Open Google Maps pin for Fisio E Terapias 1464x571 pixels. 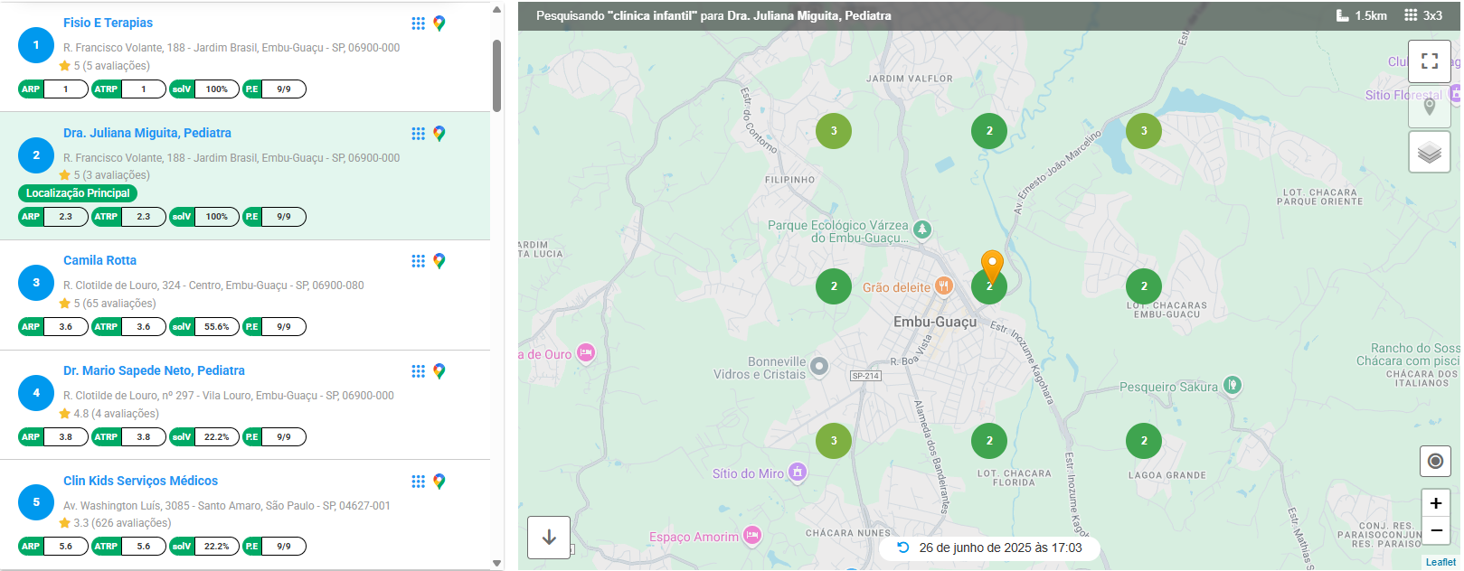pos(439,23)
